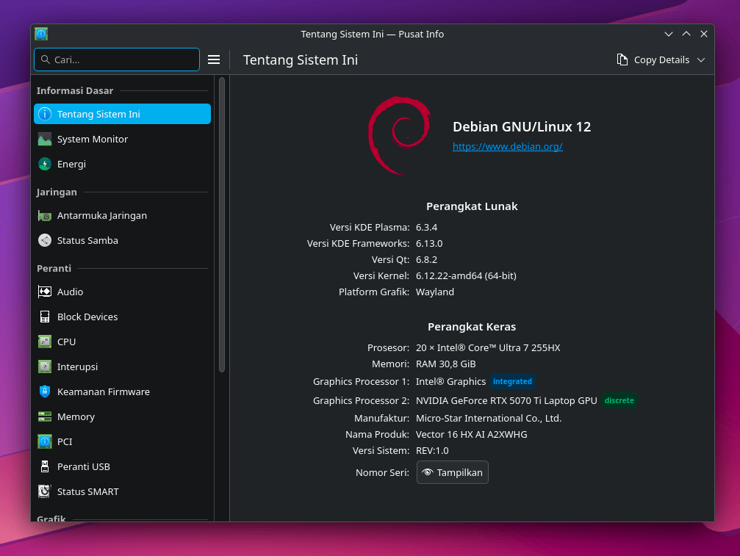Click the Memory module icon
The width and height of the screenshot is (740, 556).
(x=44, y=417)
